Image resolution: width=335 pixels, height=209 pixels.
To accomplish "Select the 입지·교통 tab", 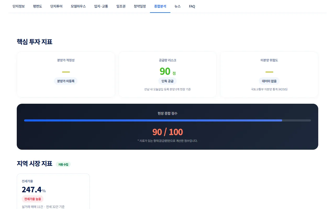I will [x=101, y=6].
